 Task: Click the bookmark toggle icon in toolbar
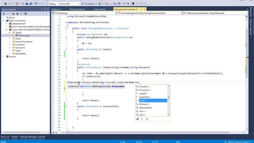point(133,4)
